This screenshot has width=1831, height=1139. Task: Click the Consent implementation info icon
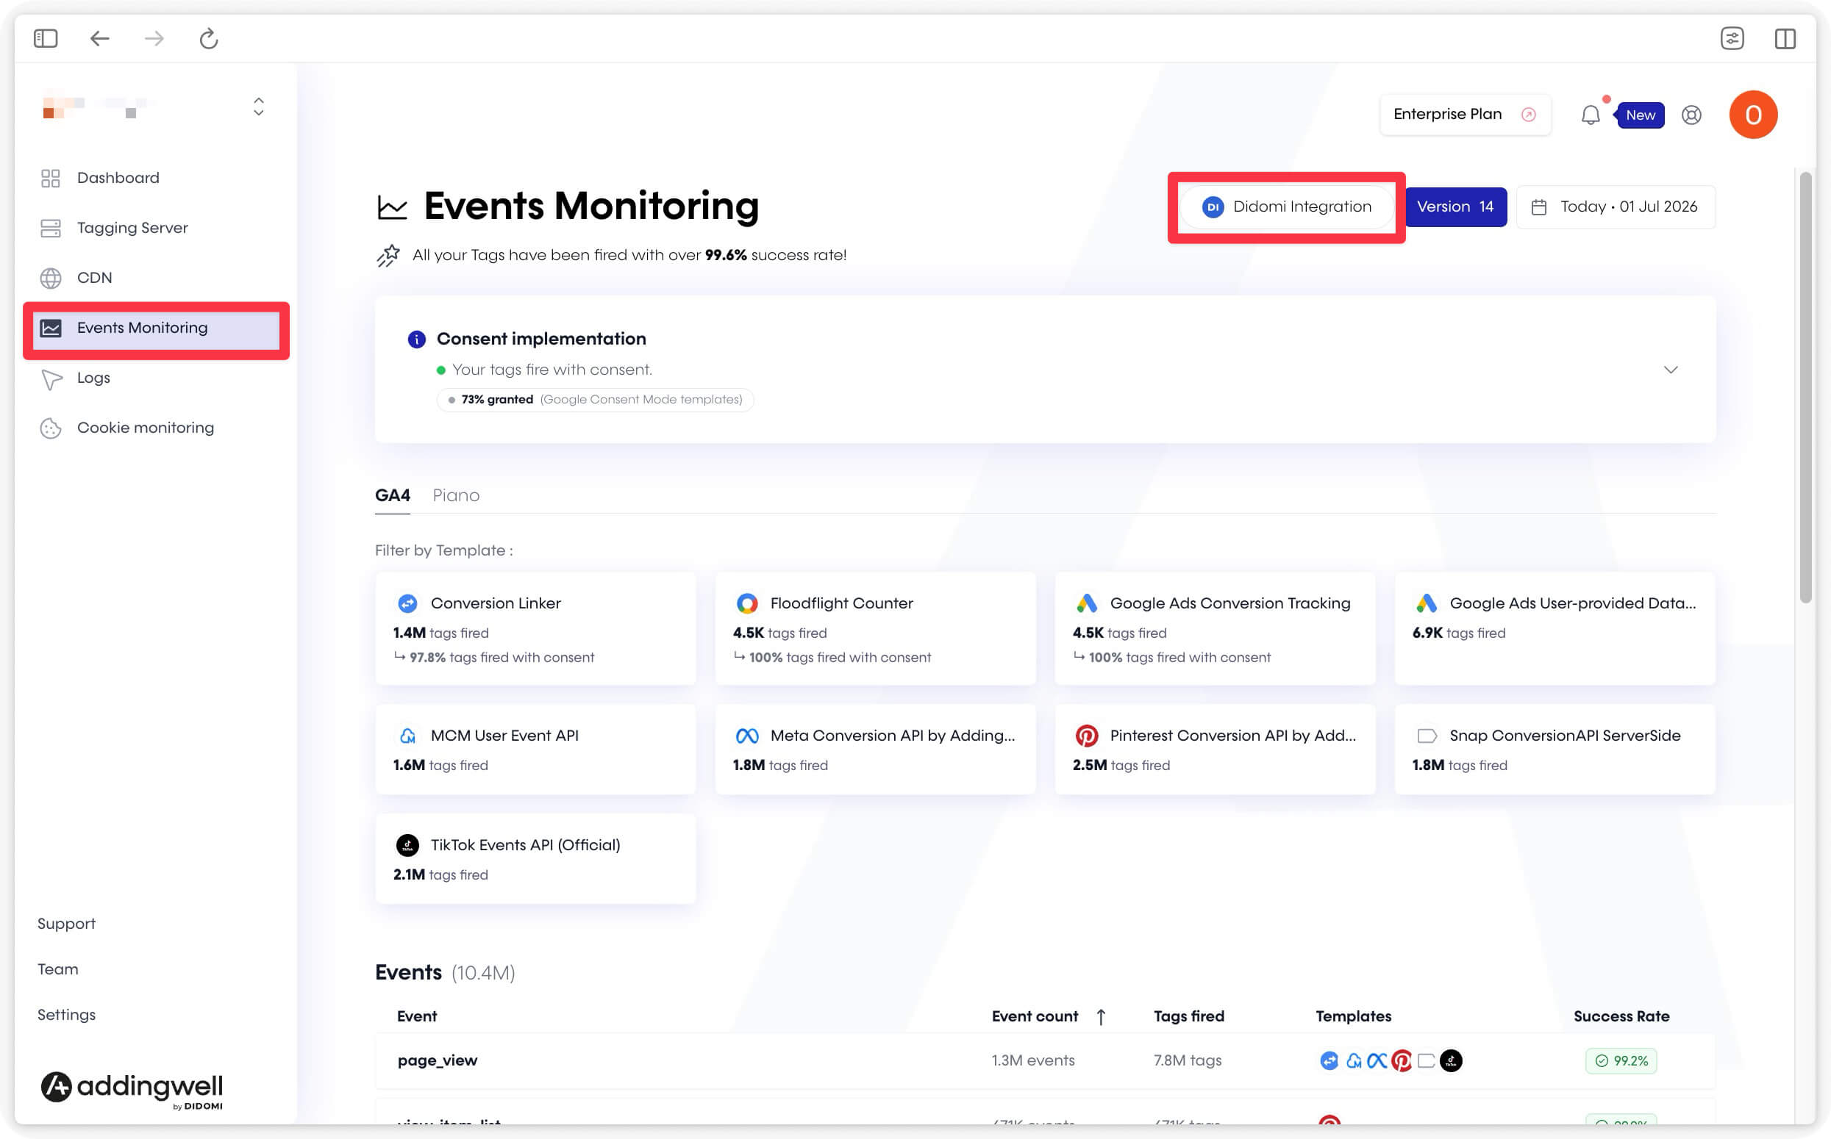(x=416, y=339)
